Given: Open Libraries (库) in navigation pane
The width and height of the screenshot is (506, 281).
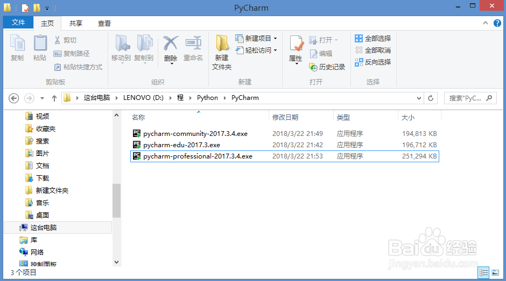Looking at the screenshot, I should click(29, 240).
